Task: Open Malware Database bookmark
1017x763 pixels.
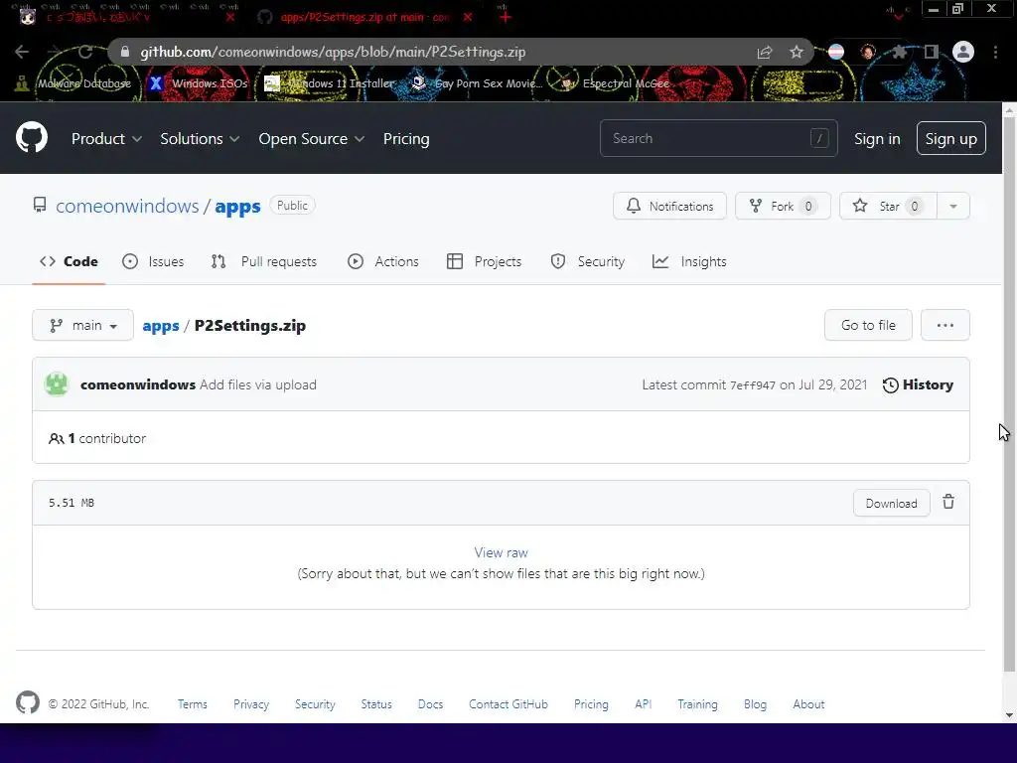Action: (73, 83)
